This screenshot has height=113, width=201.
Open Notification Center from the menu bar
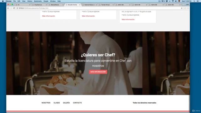point(198,1)
